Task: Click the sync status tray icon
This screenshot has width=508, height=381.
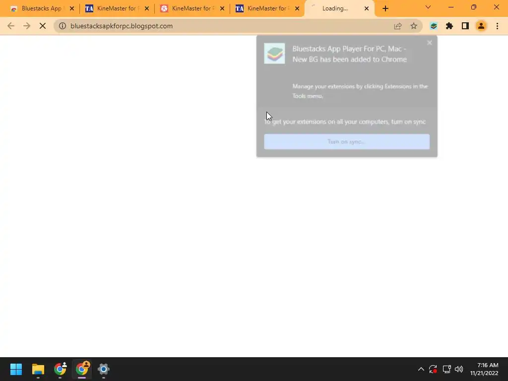Action: 433,369
